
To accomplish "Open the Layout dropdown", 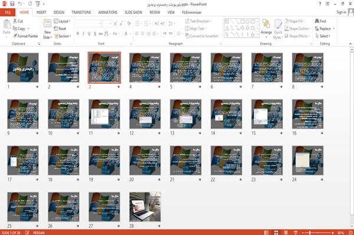I will coord(62,21).
